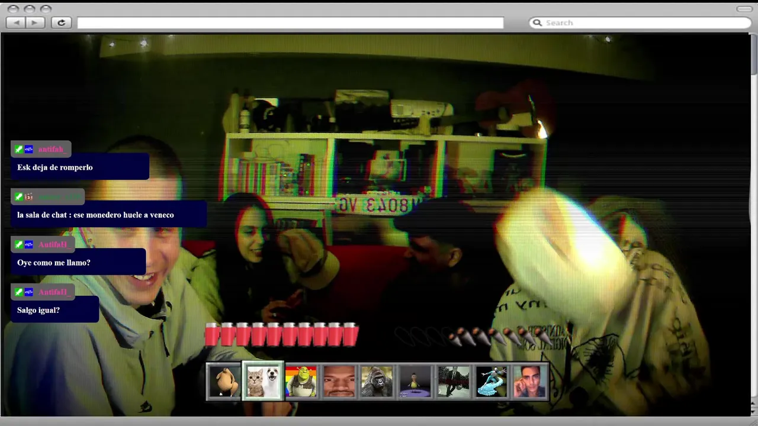The height and width of the screenshot is (426, 758).
Task: Choose the yellow duck figure thumbnail
Action: pyautogui.click(x=415, y=381)
